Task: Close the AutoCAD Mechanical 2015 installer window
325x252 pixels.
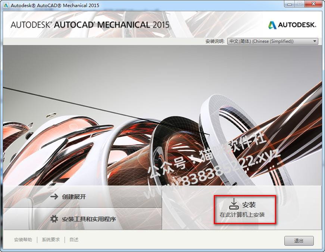Action: (313, 4)
